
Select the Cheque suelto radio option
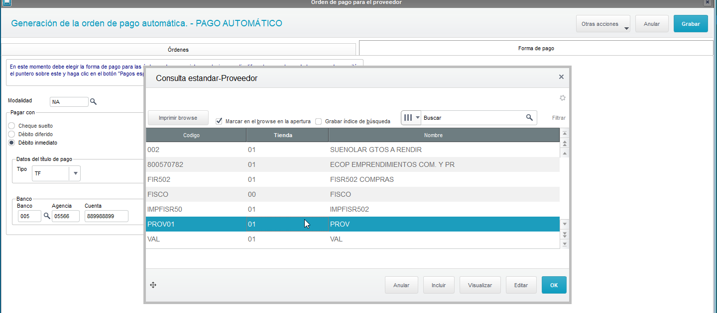coord(12,126)
